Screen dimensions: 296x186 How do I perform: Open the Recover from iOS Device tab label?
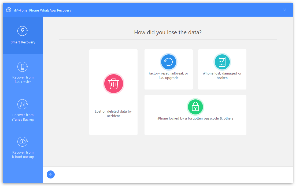click(23, 80)
